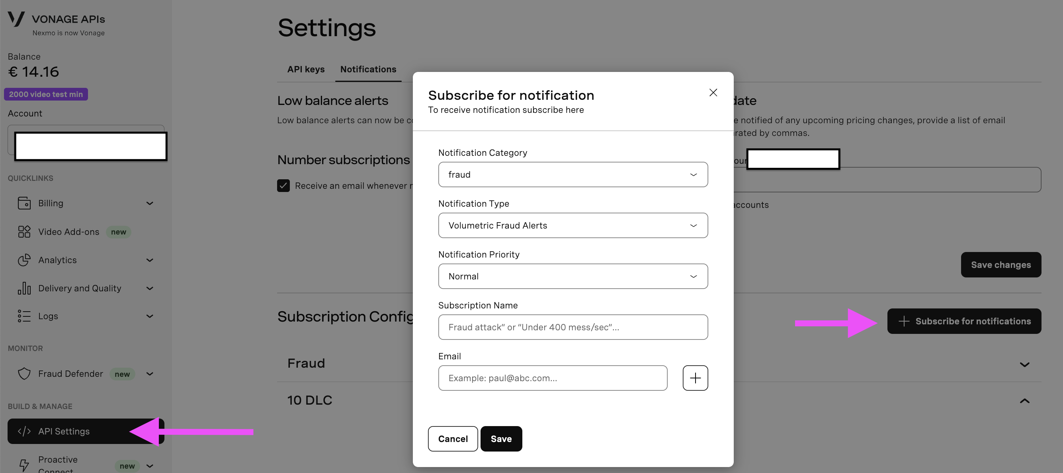Screen dimensions: 1063x473
Task: Click the Save button in dialog
Action: (501, 439)
